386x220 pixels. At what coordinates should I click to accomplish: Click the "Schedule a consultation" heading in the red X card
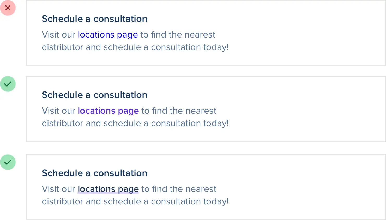(x=94, y=19)
